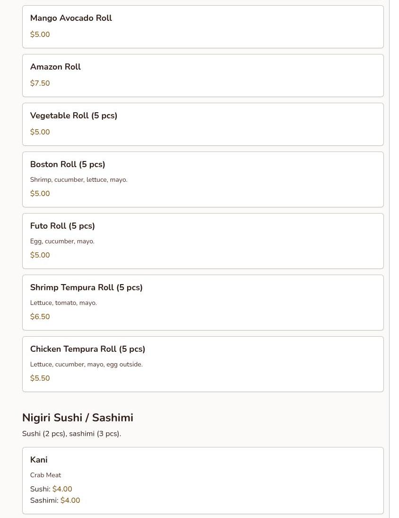
Task: Click the Nigiri Sushi / Sashimi section heading
Action: coord(78,418)
